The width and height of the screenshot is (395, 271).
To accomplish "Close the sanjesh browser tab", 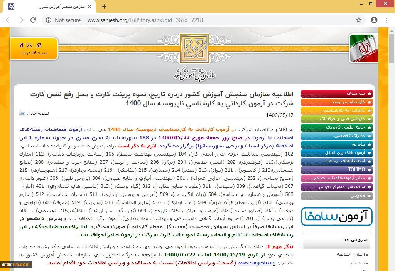I will point(89,7).
